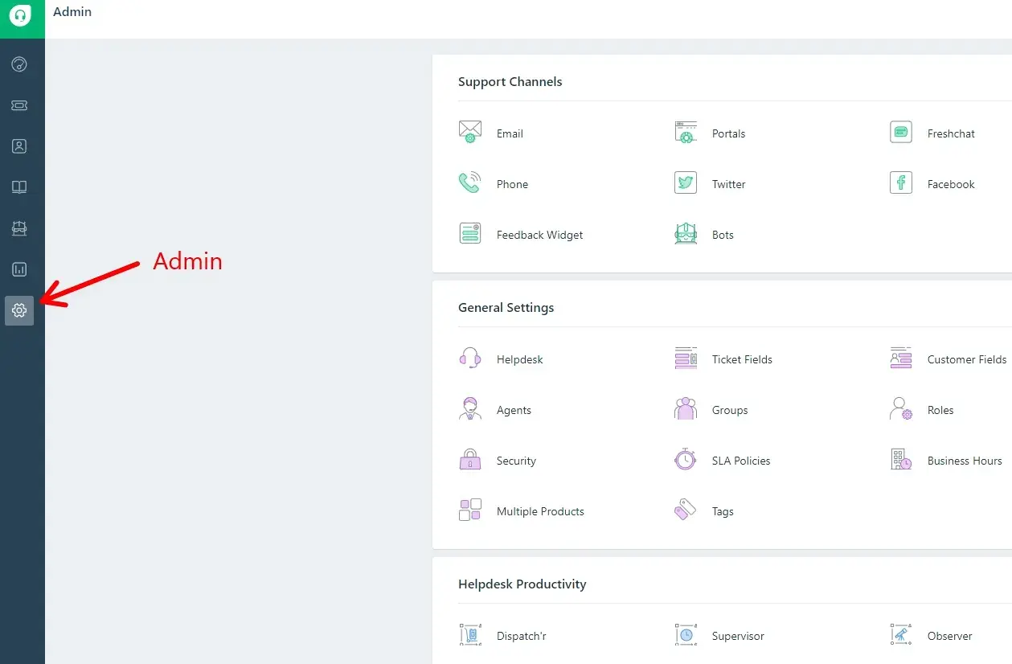Open the Groups link
1012x664 pixels.
(730, 410)
